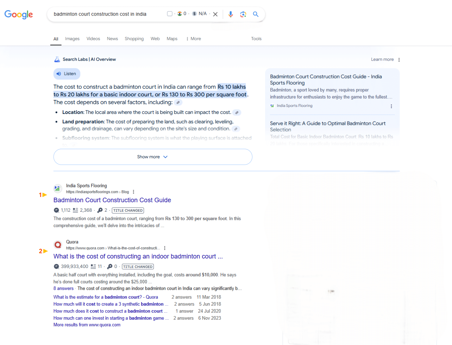
Task: Click the key icon showing 0 keywords
Action: tap(110, 267)
